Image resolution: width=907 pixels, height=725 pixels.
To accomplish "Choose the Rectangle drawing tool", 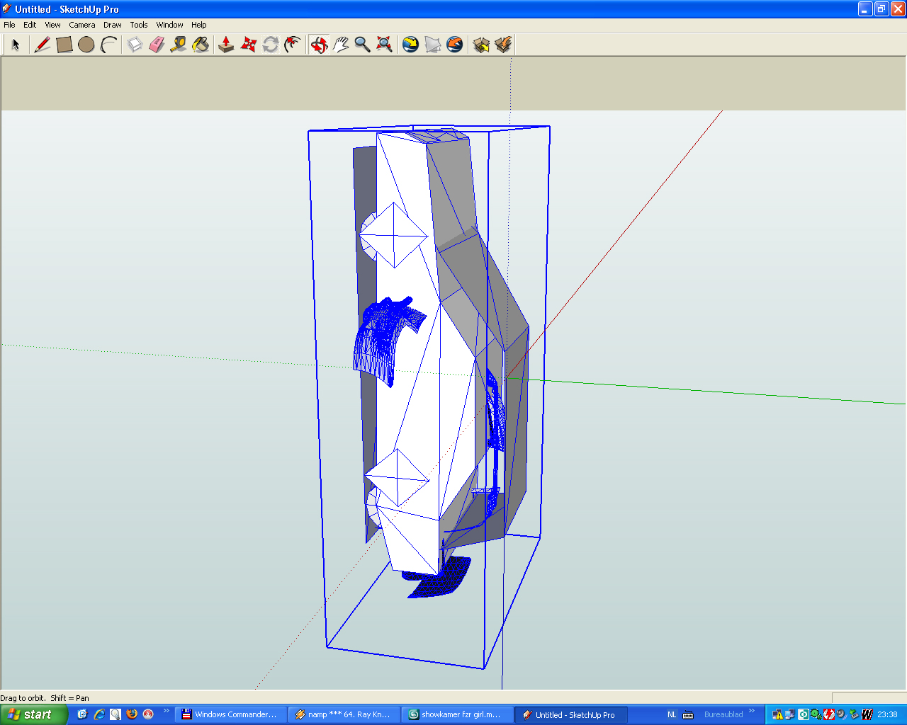I will click(x=64, y=45).
